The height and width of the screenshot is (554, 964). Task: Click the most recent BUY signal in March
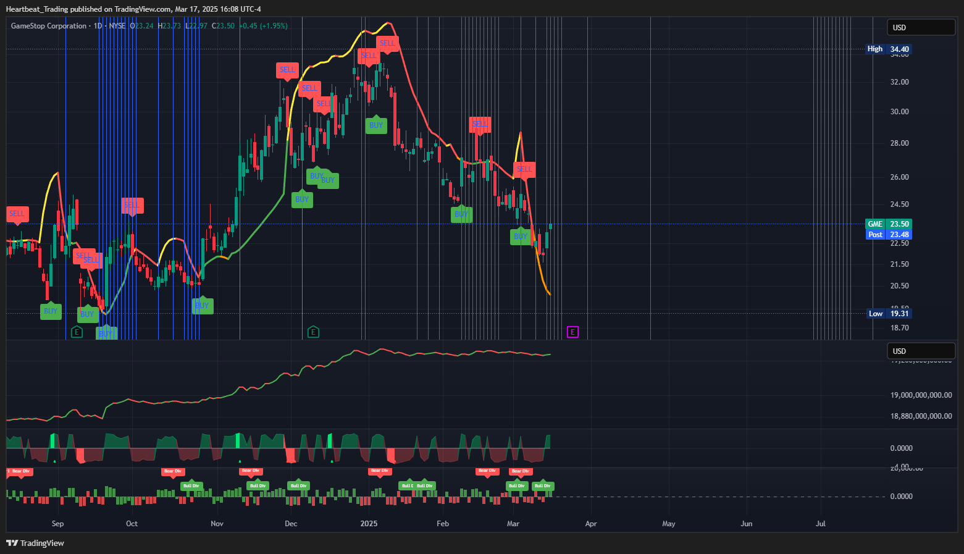click(521, 236)
